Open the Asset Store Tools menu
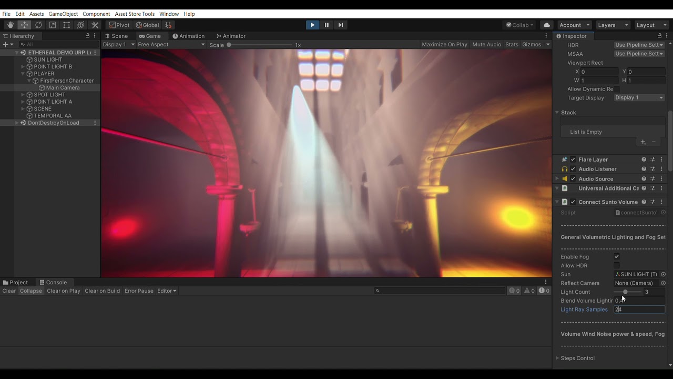 click(135, 14)
